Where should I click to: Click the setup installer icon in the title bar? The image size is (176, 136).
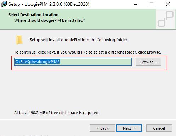pyautogui.click(x=4, y=4)
